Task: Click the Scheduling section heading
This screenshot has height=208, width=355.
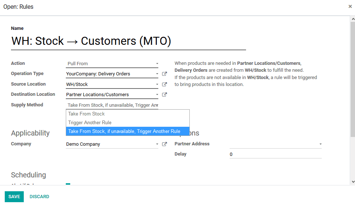Action: 29,175
